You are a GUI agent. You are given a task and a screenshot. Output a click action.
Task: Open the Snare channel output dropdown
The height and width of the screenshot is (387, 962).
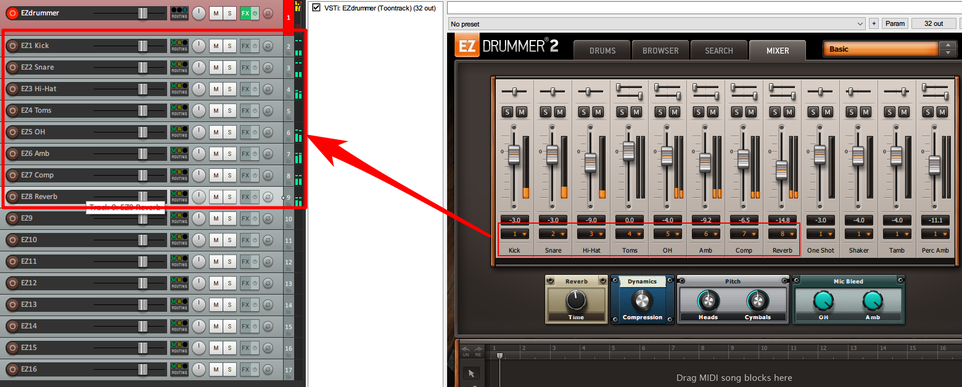point(553,234)
